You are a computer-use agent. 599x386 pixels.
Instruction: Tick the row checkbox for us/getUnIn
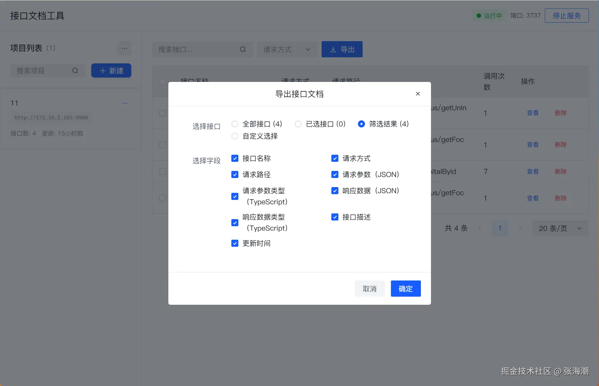[162, 113]
